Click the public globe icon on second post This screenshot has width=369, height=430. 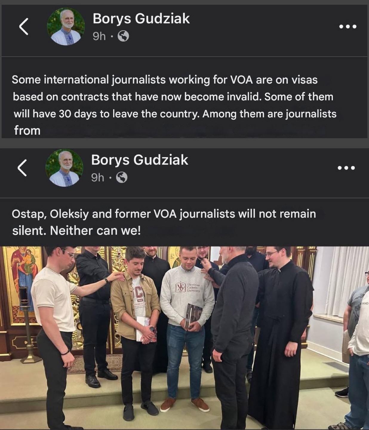122,178
